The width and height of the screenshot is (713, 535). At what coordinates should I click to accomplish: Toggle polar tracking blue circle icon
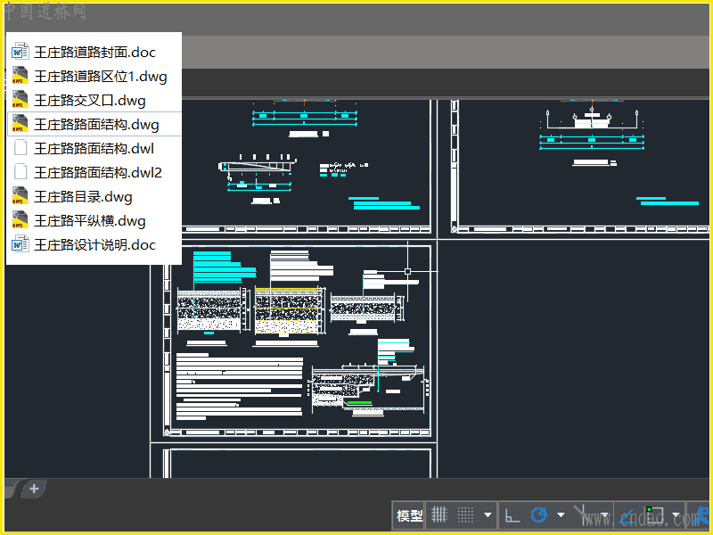pos(539,515)
